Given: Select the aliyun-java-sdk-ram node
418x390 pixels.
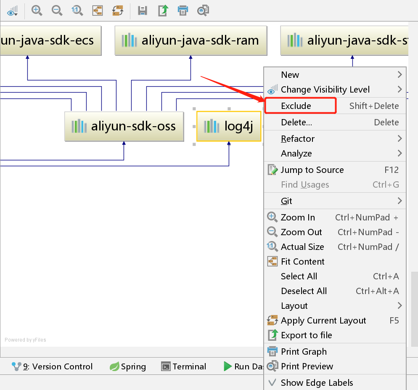Looking at the screenshot, I should pos(191,40).
